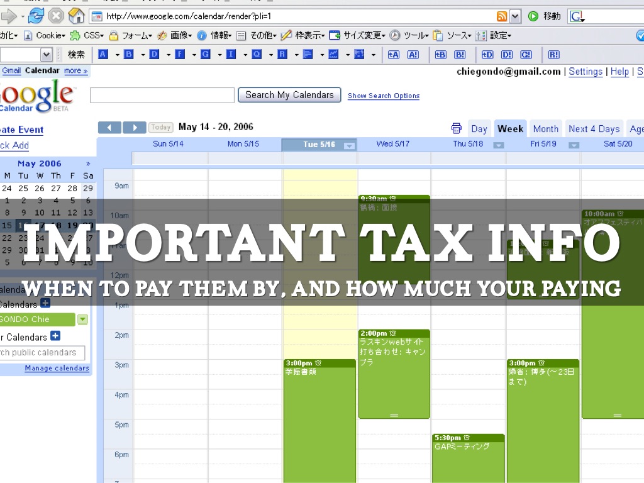
Task: Click the calendar search text field
Action: (162, 96)
